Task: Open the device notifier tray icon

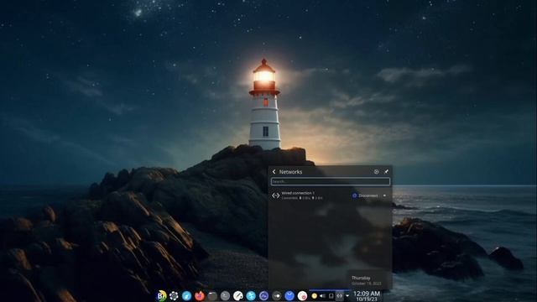Action: point(331,296)
